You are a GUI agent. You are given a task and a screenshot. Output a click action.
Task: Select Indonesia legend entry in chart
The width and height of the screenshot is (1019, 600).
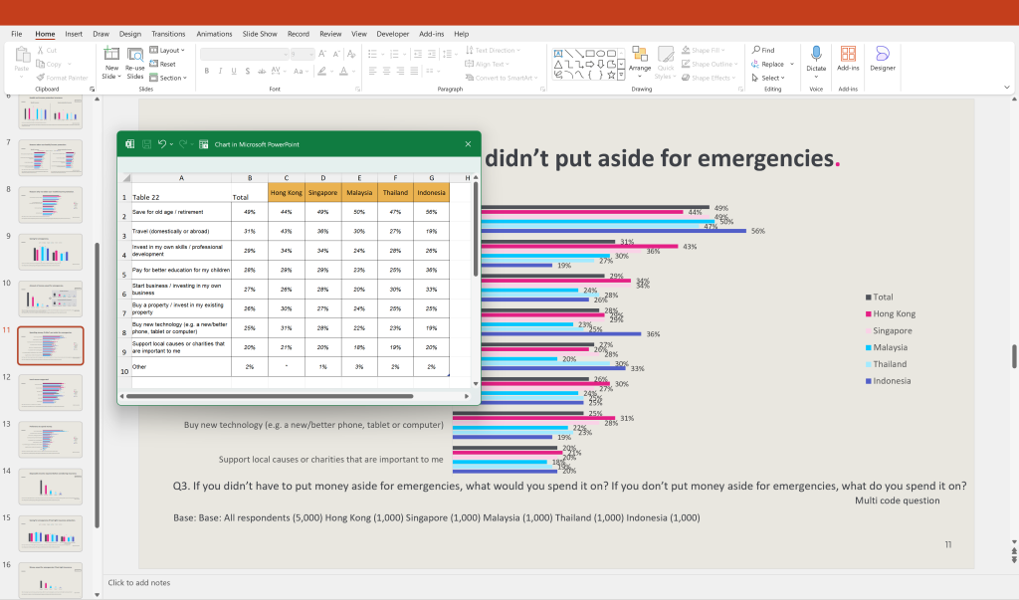[888, 381]
